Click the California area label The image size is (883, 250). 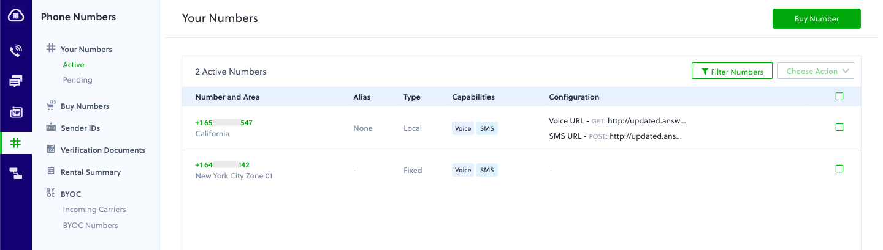click(x=212, y=134)
